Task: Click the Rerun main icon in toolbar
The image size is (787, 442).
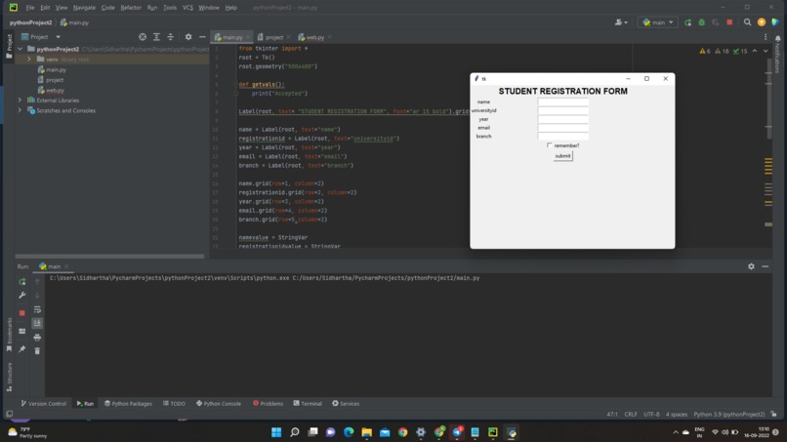Action: (687, 22)
